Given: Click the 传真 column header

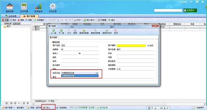Looking at the screenshot, I should pos(192,24).
